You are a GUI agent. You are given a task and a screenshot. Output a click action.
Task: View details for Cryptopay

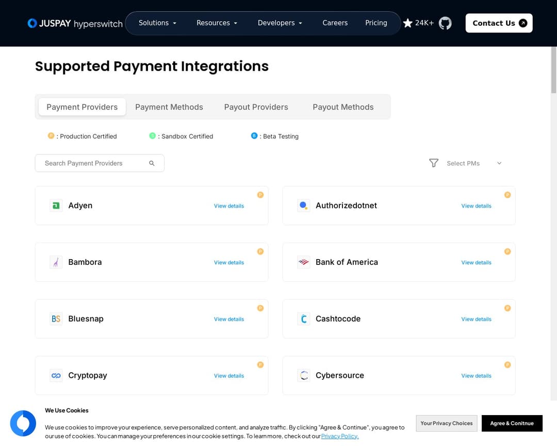click(x=229, y=376)
